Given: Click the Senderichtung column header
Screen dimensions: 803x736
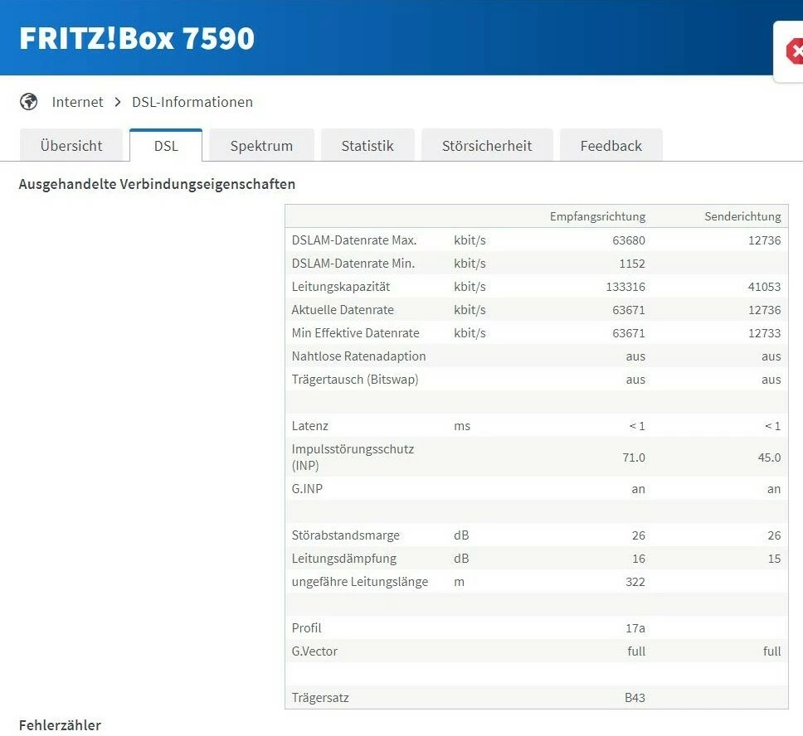Looking at the screenshot, I should click(x=742, y=216).
